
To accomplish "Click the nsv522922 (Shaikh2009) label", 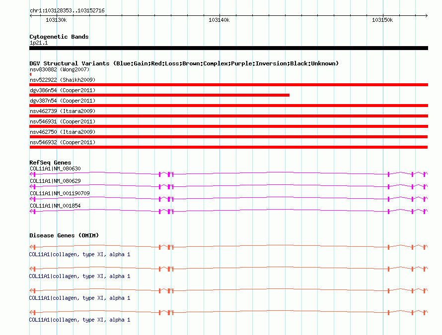I will click(63, 80).
